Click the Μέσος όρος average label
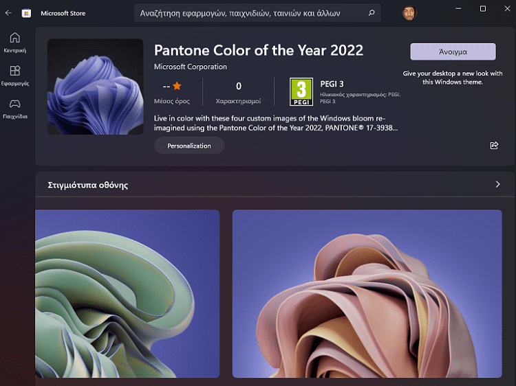Image resolution: width=516 pixels, height=386 pixels. click(x=172, y=101)
